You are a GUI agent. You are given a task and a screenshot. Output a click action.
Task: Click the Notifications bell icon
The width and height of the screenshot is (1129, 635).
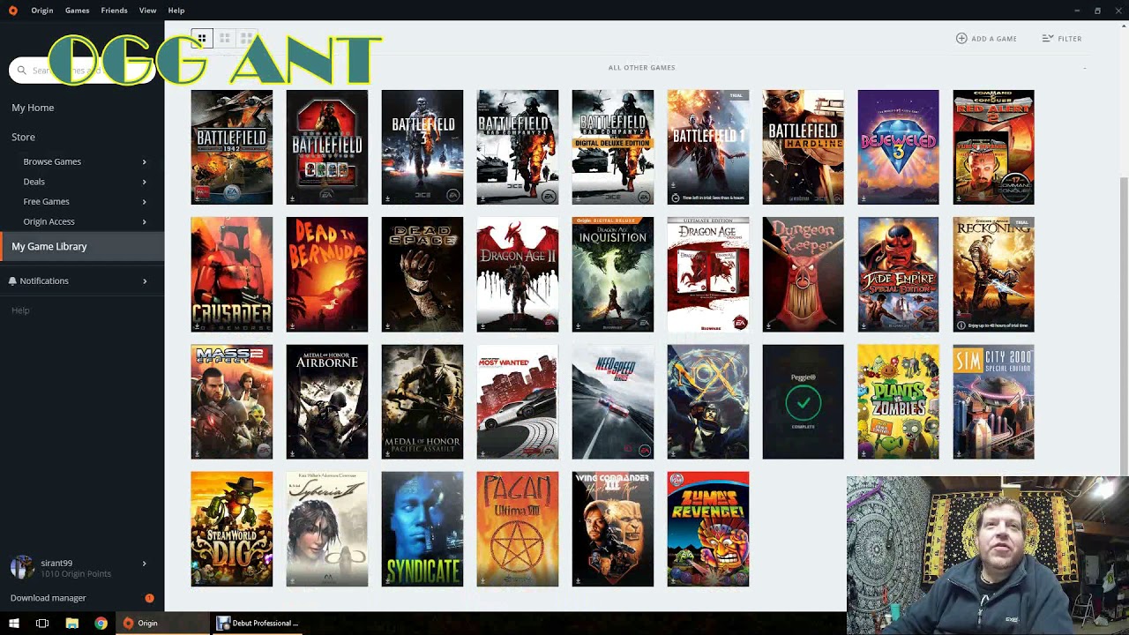12,280
